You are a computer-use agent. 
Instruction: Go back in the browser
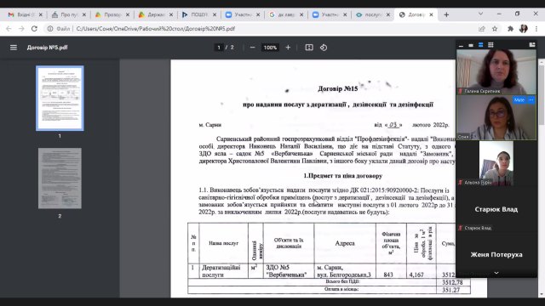(x=9, y=29)
